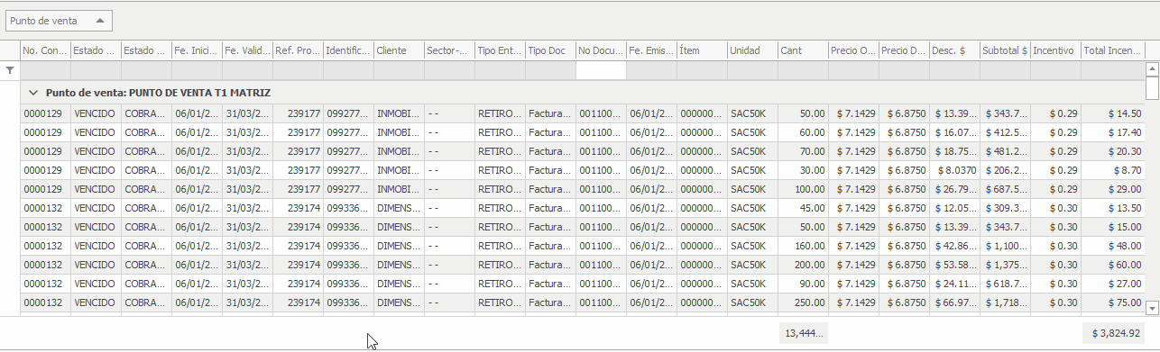Click the Tipo Ent... column header
1160x352 pixels.
click(x=500, y=50)
